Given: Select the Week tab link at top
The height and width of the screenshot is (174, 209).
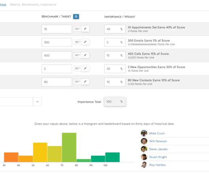Looking at the screenshot, I should point(3,4).
